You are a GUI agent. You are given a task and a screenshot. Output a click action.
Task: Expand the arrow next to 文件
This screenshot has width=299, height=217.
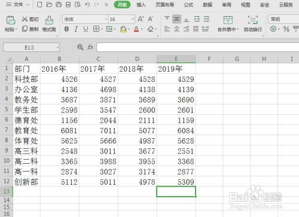[28, 5]
